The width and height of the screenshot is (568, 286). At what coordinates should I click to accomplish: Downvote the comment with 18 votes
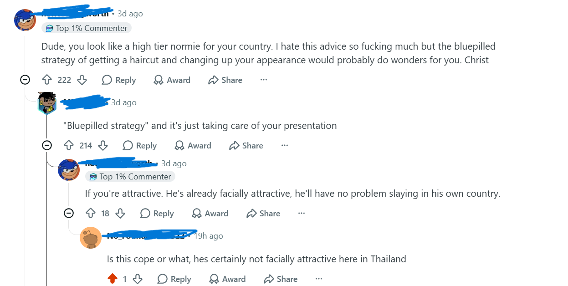pos(120,214)
